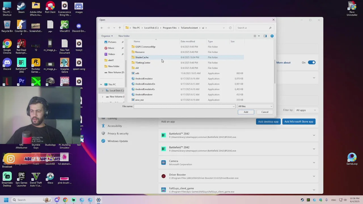Click Cancel in the Open dialog
Image resolution: width=363 pixels, height=204 pixels.
pos(265,112)
